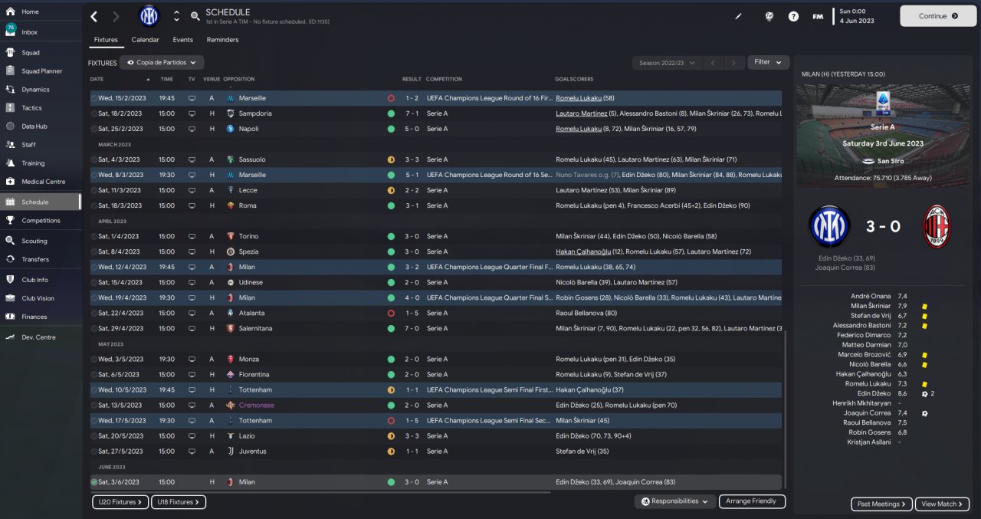Open the Filter dropdown

point(768,62)
